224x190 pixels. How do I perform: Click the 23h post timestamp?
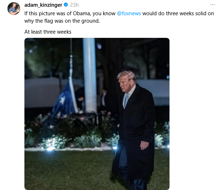(74, 5)
